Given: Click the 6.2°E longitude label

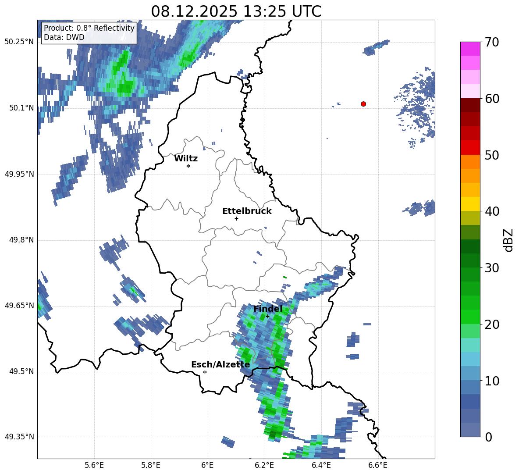Looking at the screenshot, I should 264,465.
